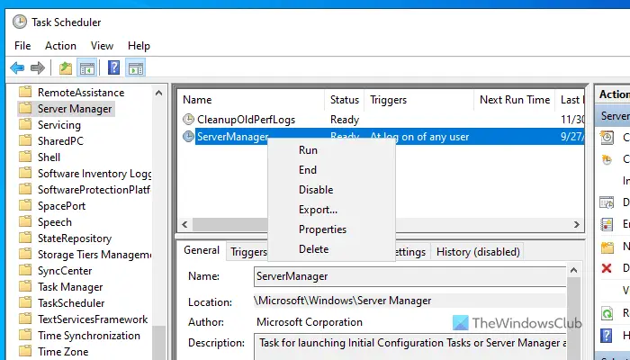630x360 pixels.
Task: Click the red X Delete icon in Actions pane
Action: click(x=607, y=268)
